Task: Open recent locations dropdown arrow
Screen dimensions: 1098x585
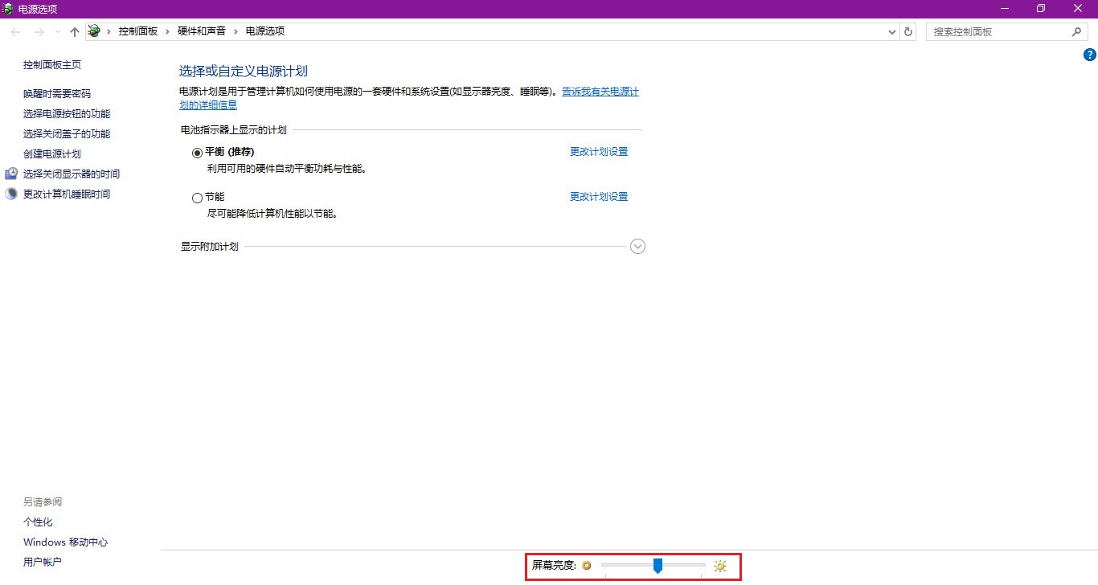Action: click(58, 32)
